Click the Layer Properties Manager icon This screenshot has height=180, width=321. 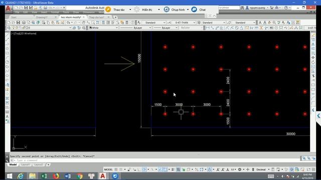click(9, 28)
